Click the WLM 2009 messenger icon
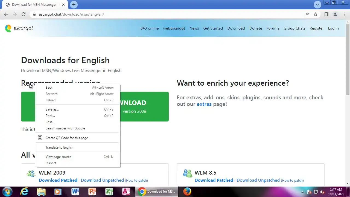 [31, 173]
